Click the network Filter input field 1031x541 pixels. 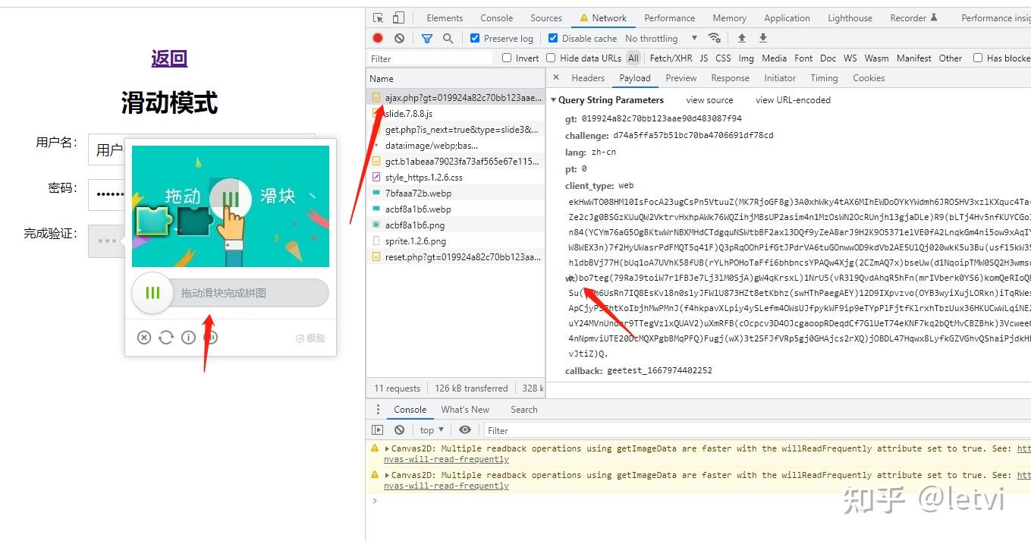pos(430,58)
